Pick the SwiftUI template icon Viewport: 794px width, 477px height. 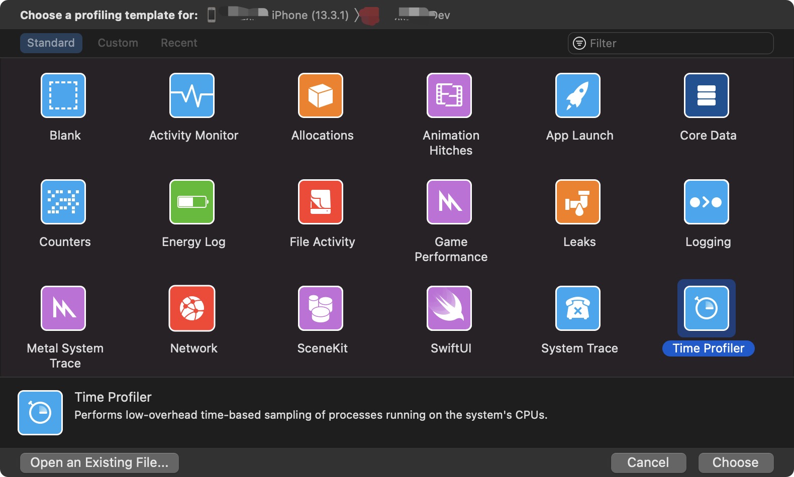(x=449, y=308)
